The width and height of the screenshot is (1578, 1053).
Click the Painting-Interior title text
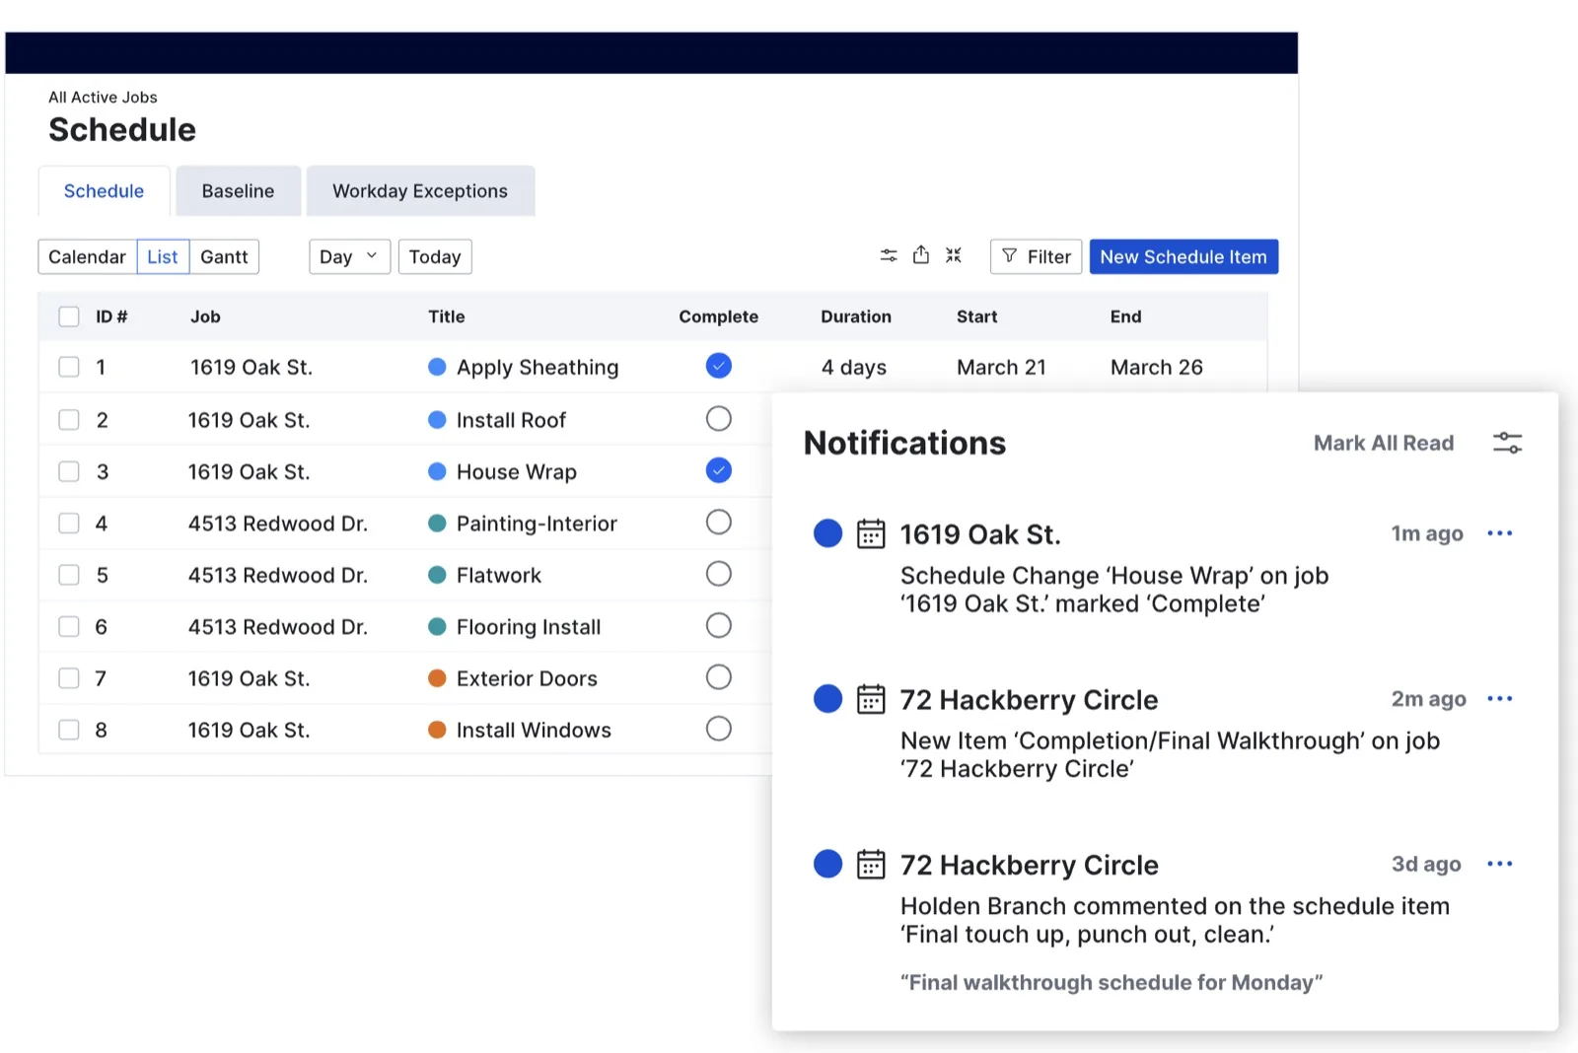[537, 524]
